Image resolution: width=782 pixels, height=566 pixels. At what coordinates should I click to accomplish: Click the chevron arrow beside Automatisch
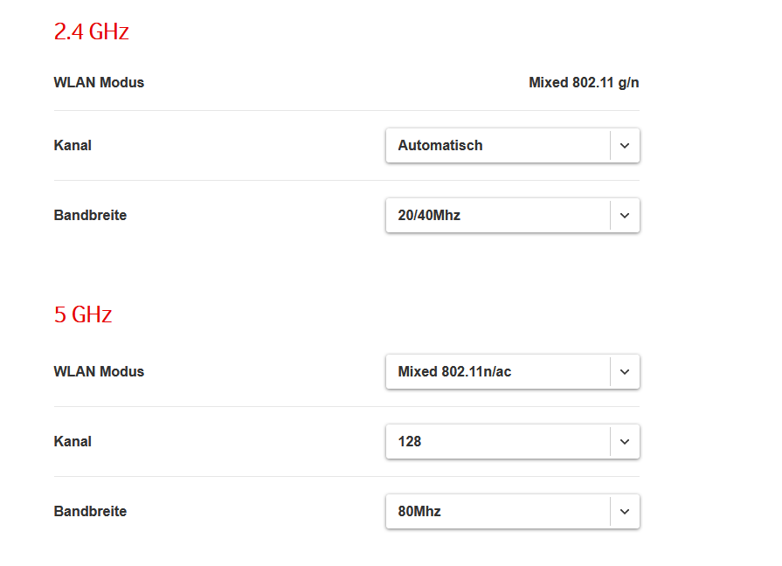[x=625, y=146]
